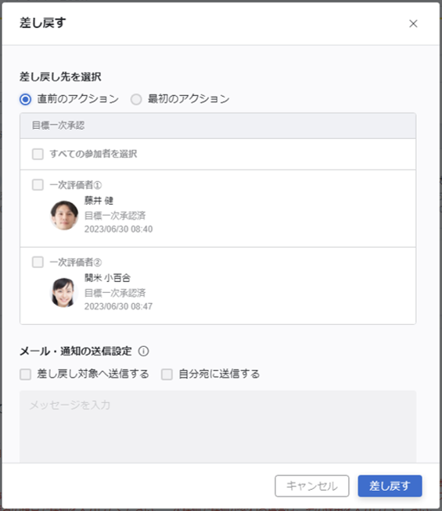
Task: Select the 最初のアクション radio button
Action: click(x=136, y=99)
